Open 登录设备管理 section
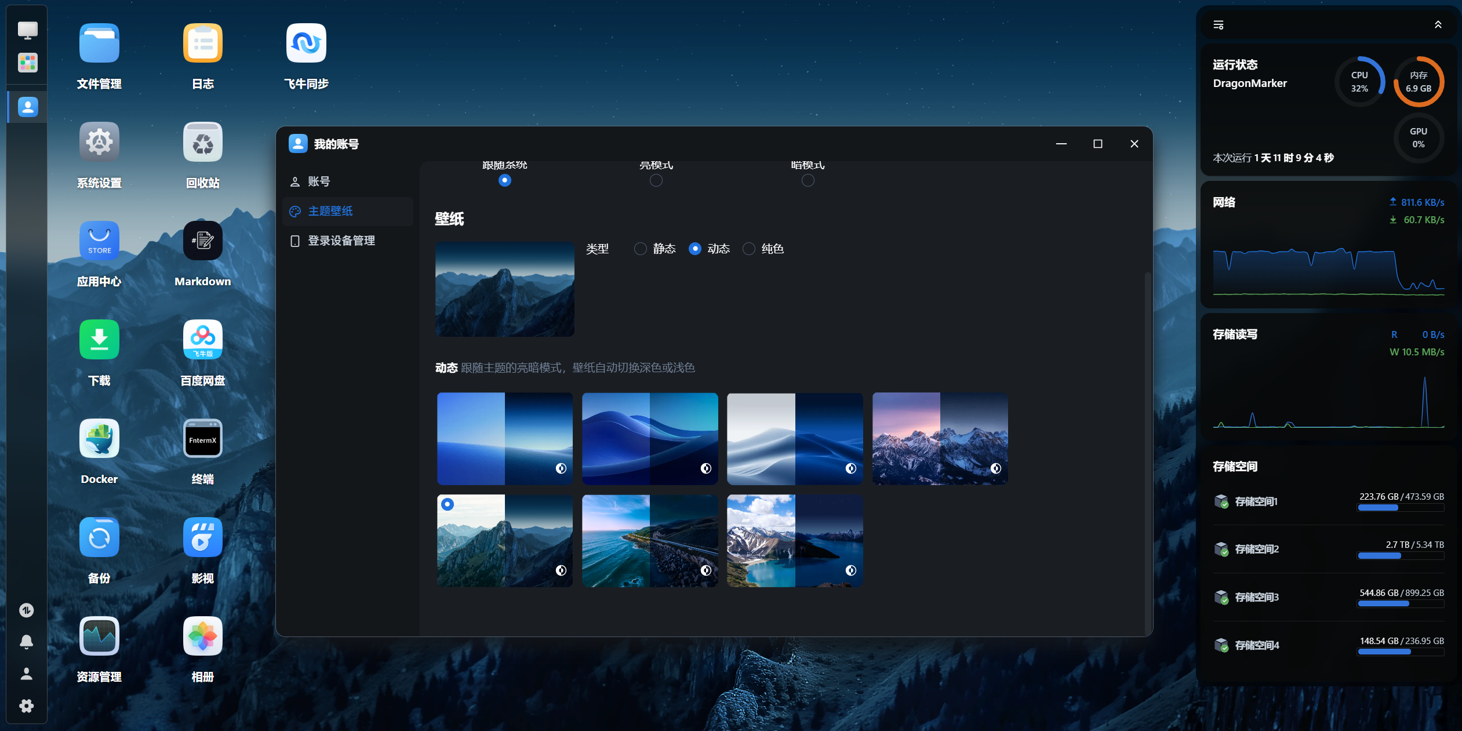The width and height of the screenshot is (1462, 731). pyautogui.click(x=341, y=241)
